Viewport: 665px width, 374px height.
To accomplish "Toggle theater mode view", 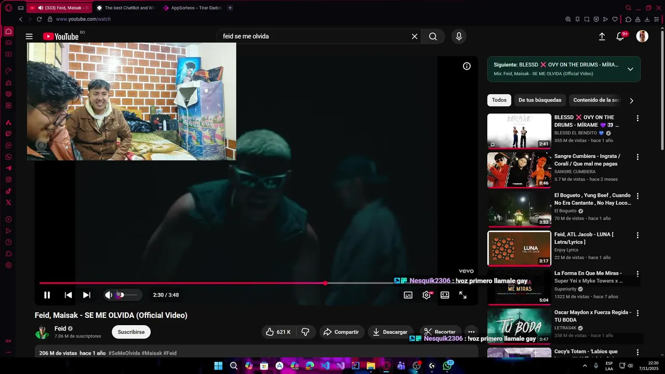I will coord(445,295).
